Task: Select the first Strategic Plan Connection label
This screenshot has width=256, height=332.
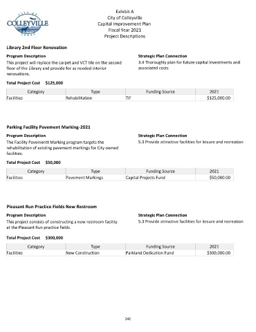Action: (x=163, y=56)
